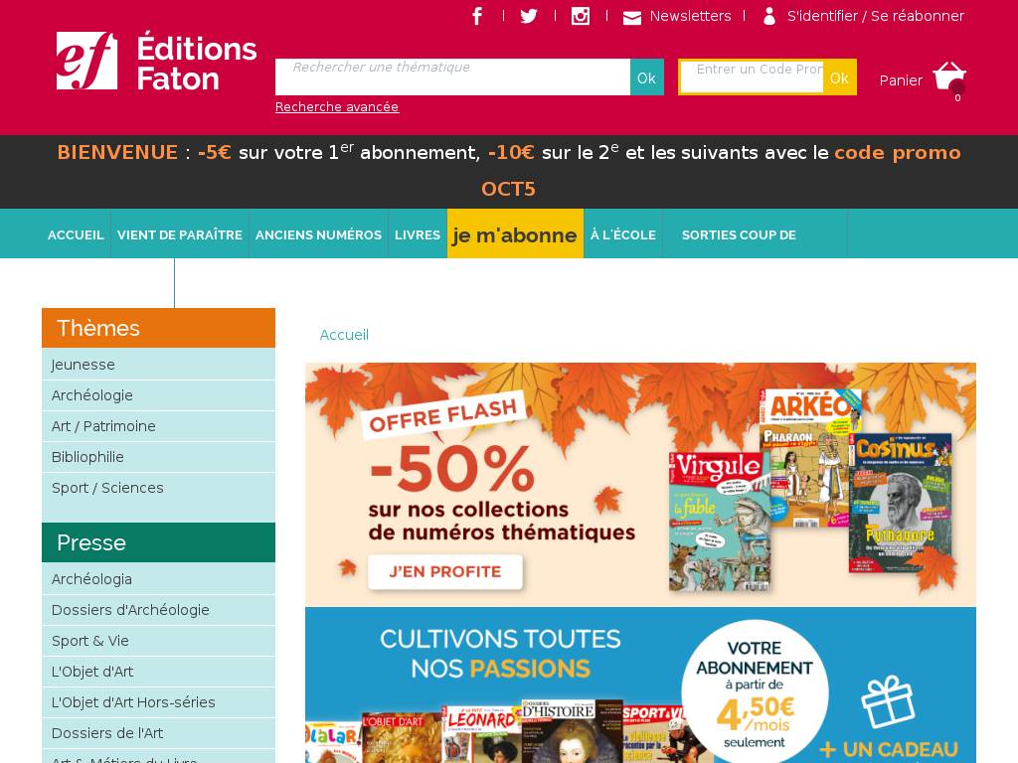Go to Éditions Faton logo homepage
1018x763 pixels.
pyautogui.click(x=156, y=61)
